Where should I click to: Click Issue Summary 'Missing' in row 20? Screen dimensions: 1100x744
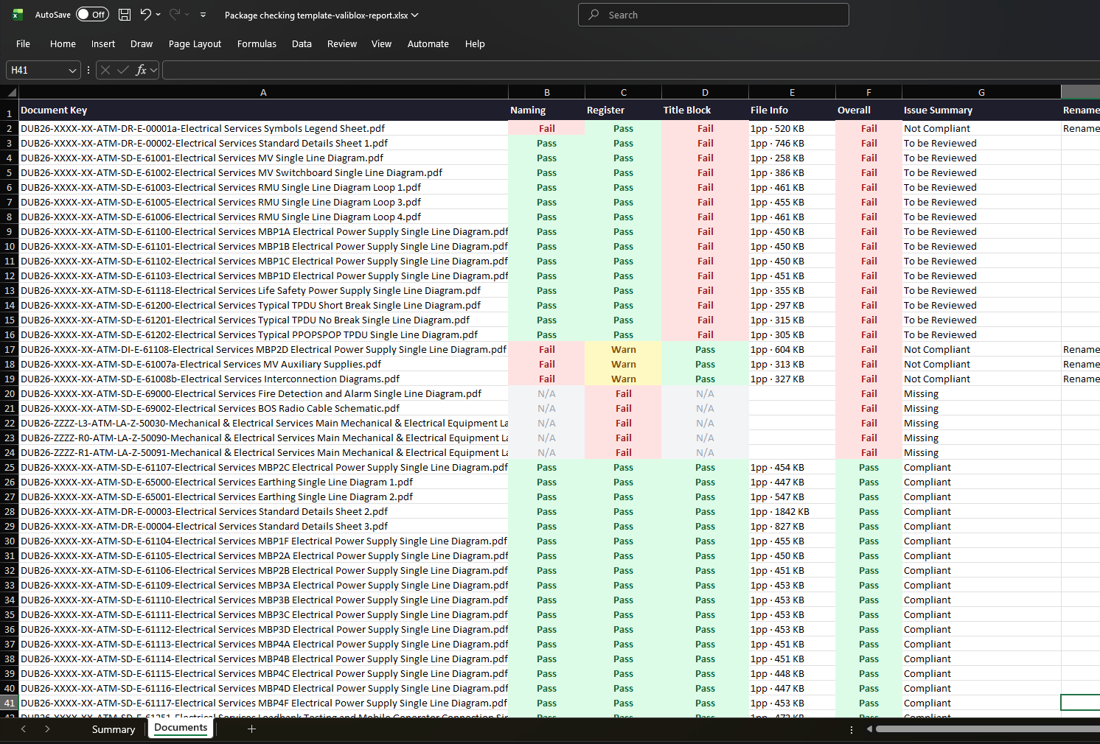[981, 394]
